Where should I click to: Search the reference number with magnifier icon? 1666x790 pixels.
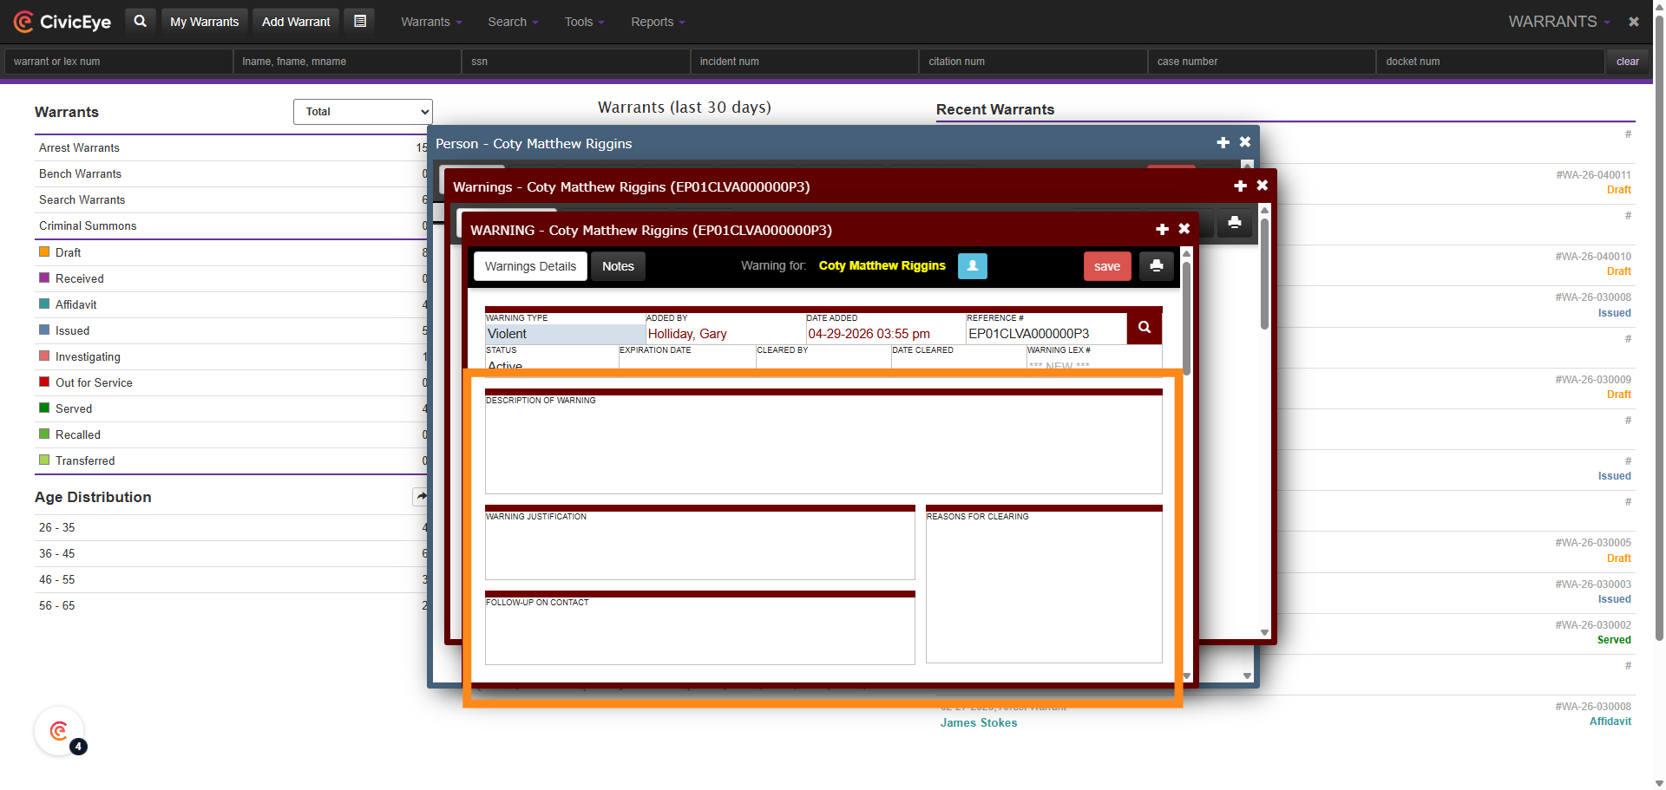tap(1145, 327)
